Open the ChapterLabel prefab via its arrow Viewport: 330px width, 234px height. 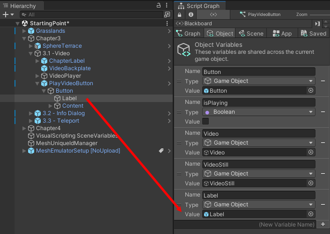[169, 61]
